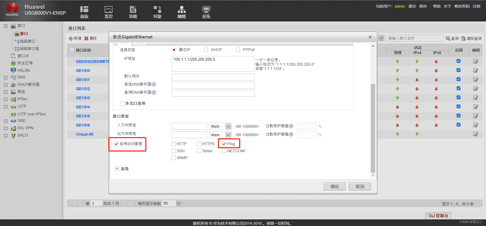The width and height of the screenshot is (486, 226).
Task: Enable the HTTP checkbox
Action: [174, 144]
